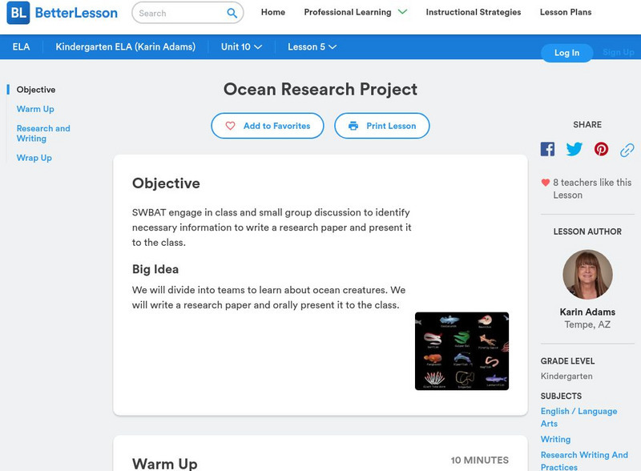The image size is (641, 471).
Task: Share lesson on Pinterest
Action: point(601,149)
